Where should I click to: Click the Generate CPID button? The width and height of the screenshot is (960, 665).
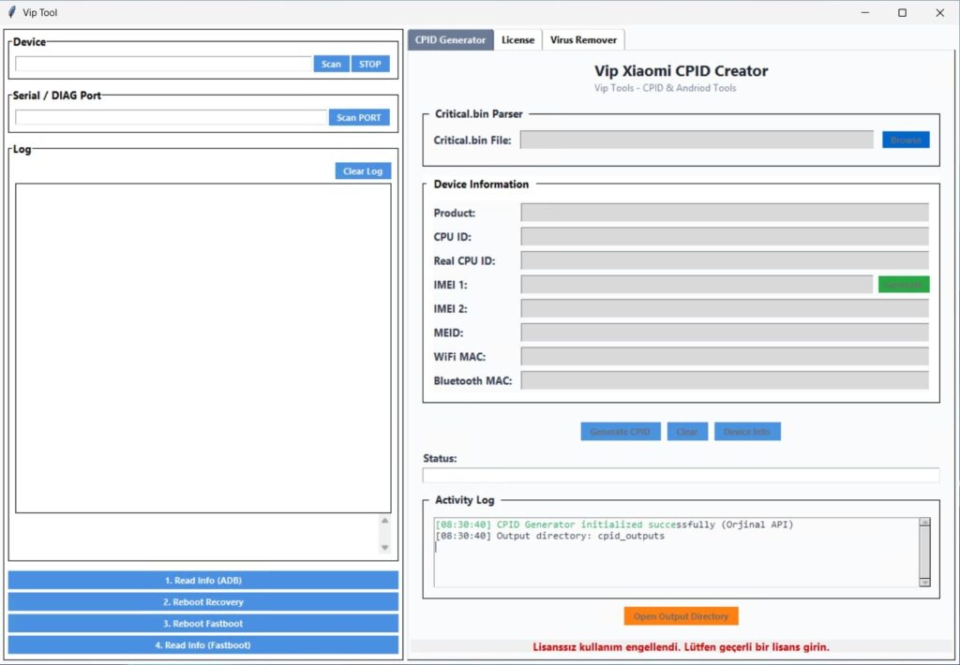[620, 432]
